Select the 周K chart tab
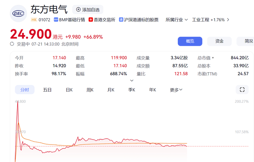 click(90, 90)
